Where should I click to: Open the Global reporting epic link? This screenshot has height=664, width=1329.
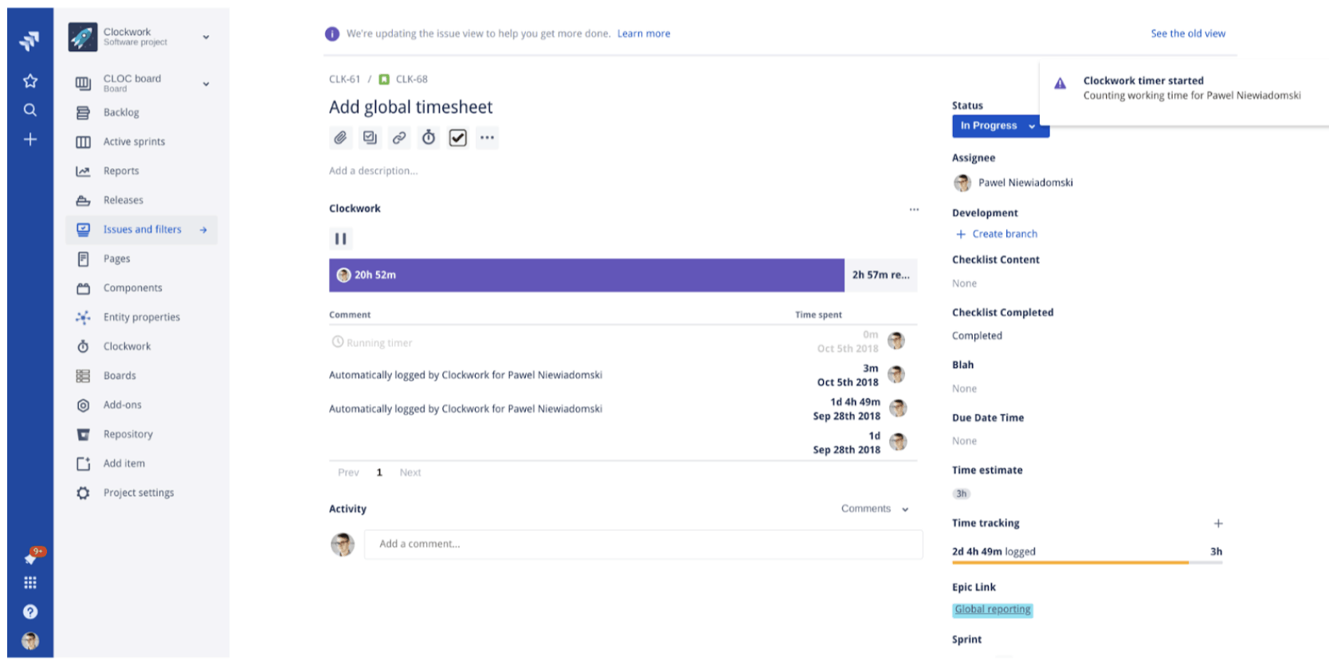(993, 610)
